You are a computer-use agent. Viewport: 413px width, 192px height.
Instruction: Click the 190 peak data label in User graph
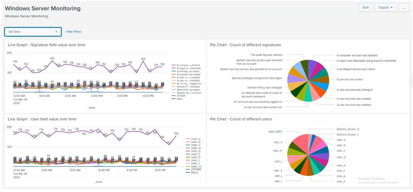(x=98, y=132)
